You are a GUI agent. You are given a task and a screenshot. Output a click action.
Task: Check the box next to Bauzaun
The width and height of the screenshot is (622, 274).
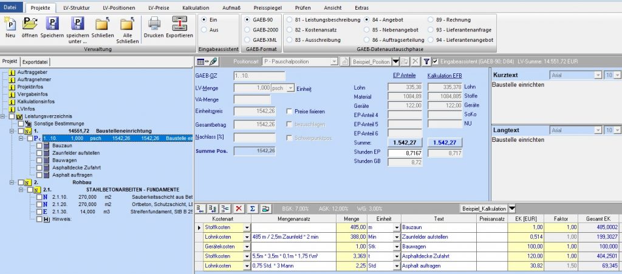(39, 145)
